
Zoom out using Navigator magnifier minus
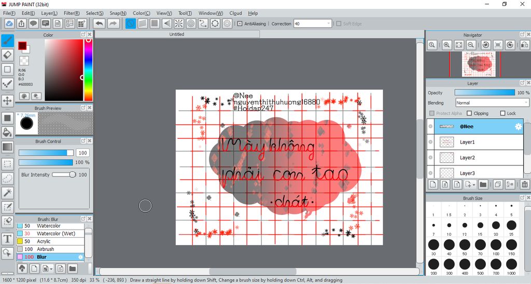471,45
